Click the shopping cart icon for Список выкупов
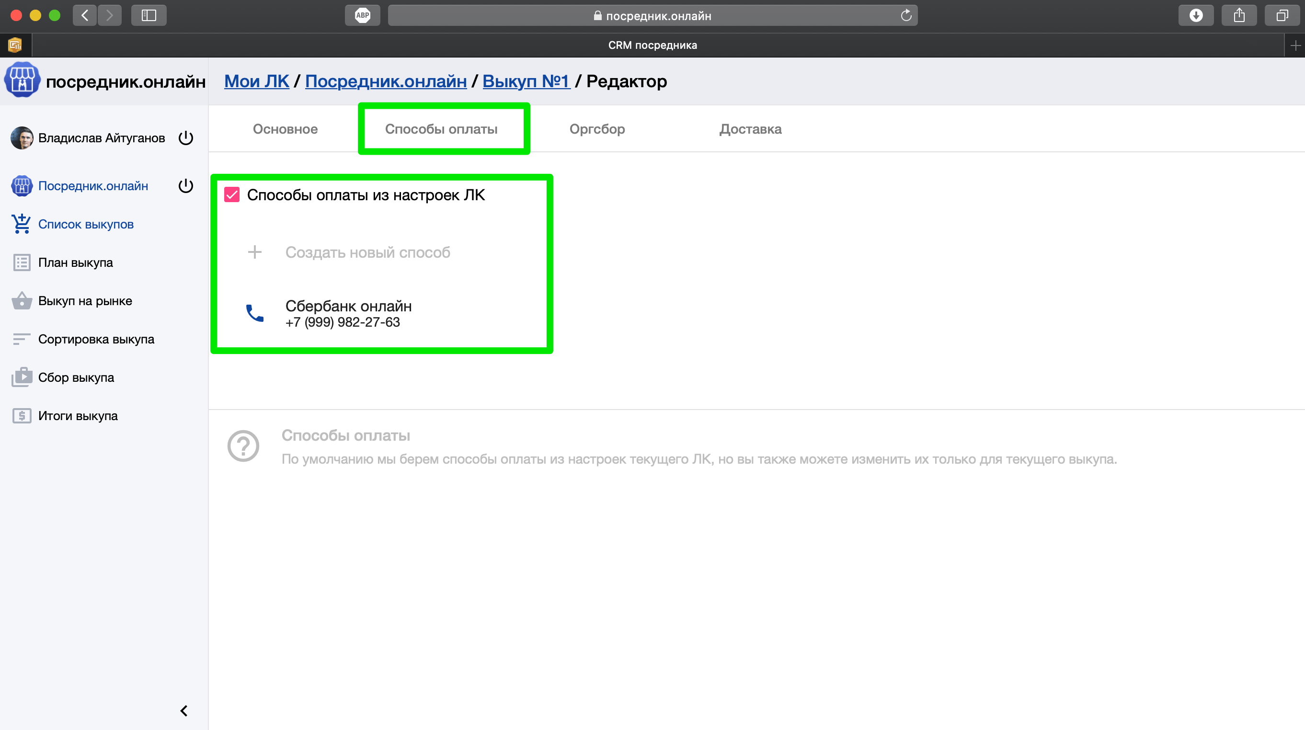 [x=21, y=224]
